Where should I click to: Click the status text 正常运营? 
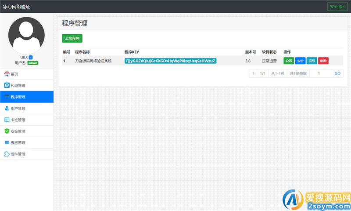(x=269, y=61)
